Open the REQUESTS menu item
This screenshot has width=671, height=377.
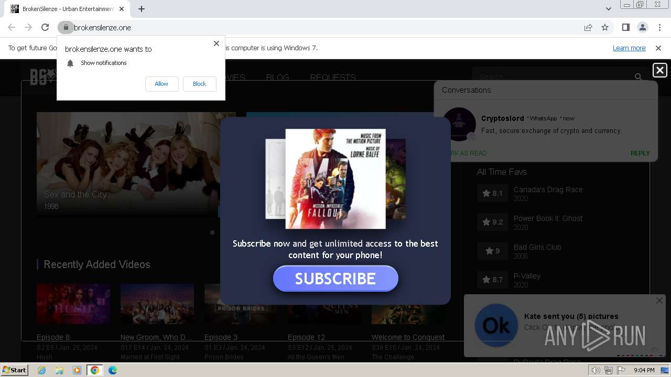(333, 77)
